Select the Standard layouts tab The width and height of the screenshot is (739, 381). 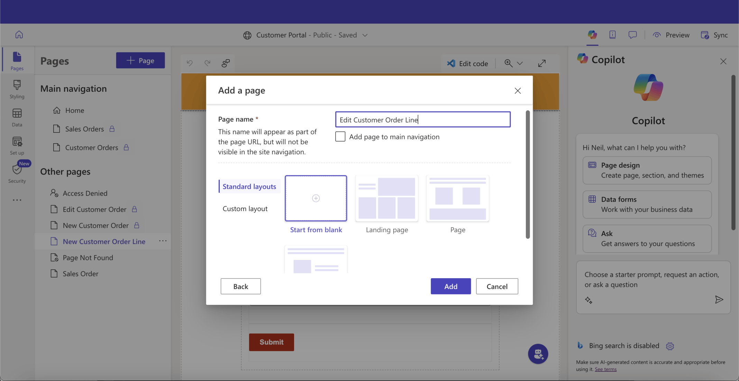(249, 187)
